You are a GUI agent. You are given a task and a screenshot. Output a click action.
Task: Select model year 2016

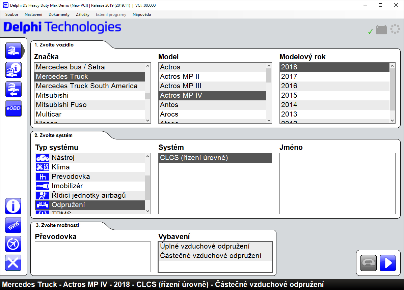pos(335,86)
